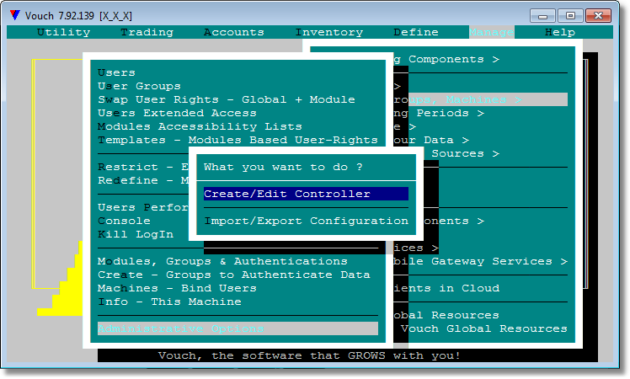
Task: Open the Help menu
Action: tap(560, 32)
